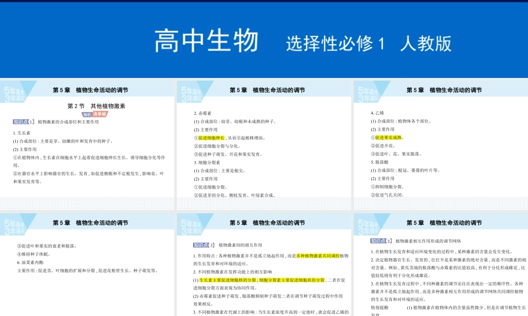Screen dimensions: 528x316
Task: Open the slide listing 油菜素内酯
Action: [x=87, y=264]
